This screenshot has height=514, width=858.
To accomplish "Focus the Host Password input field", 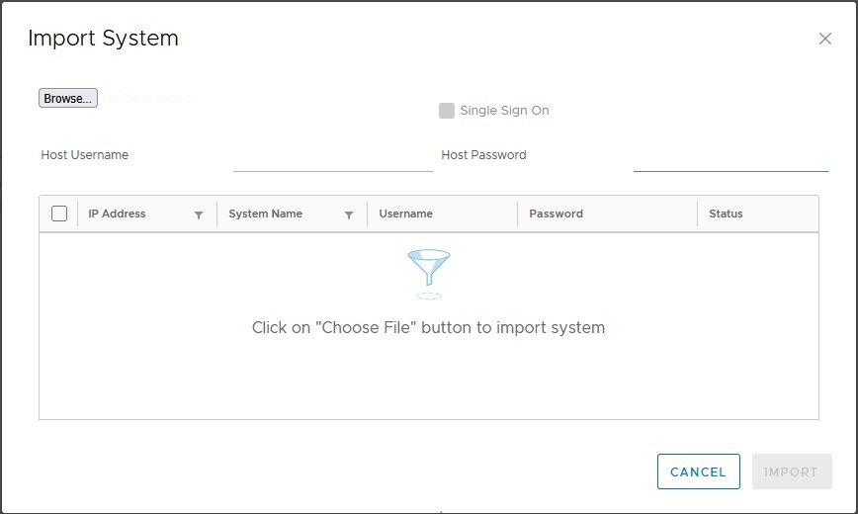I will point(730,158).
